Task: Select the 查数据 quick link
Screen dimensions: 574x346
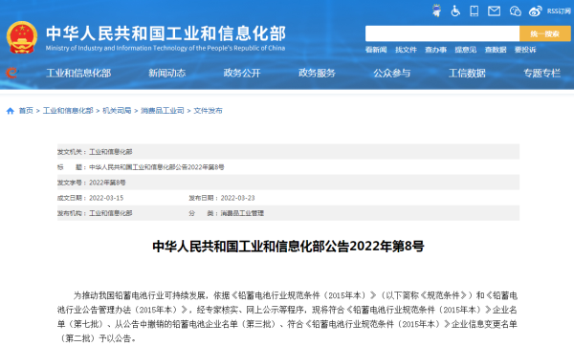Action: (x=496, y=50)
